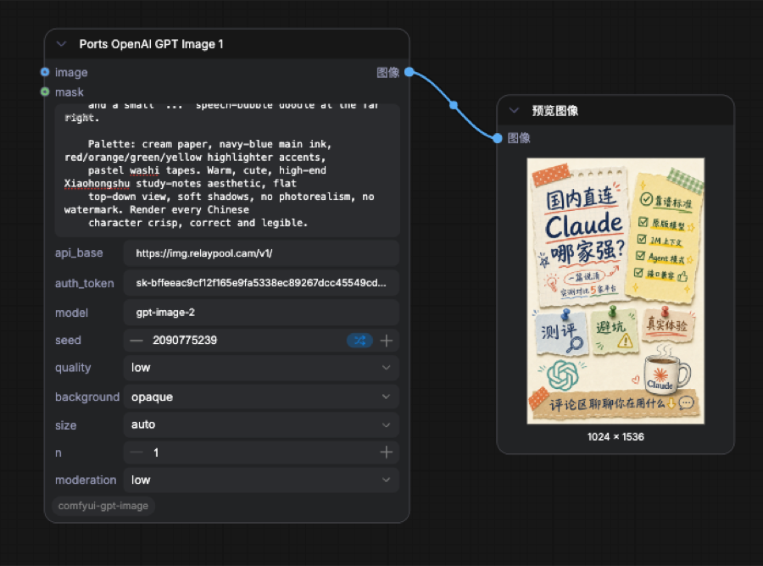Click the mask input label
The width and height of the screenshot is (763, 566).
(x=70, y=92)
